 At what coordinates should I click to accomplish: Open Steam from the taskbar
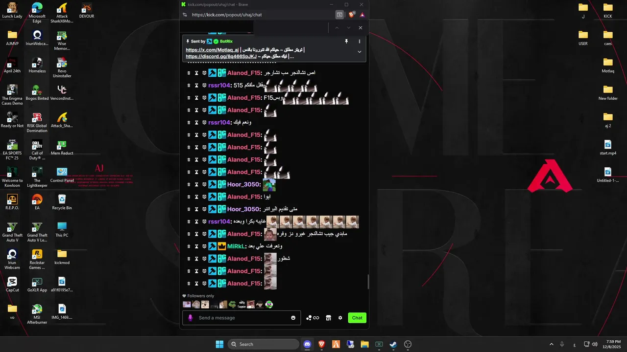click(393, 344)
